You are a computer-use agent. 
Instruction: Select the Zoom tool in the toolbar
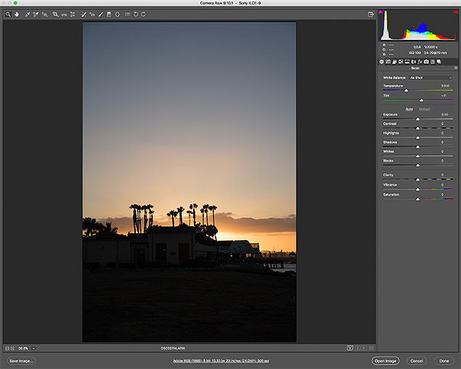click(7, 14)
